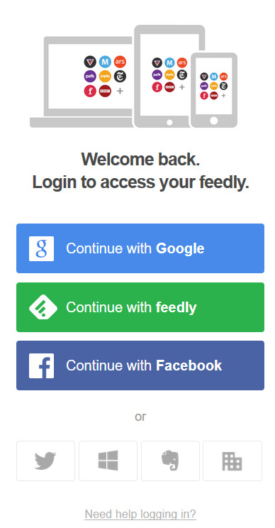
Task: Click the NYT icon on laptop screen
Action: point(120,77)
